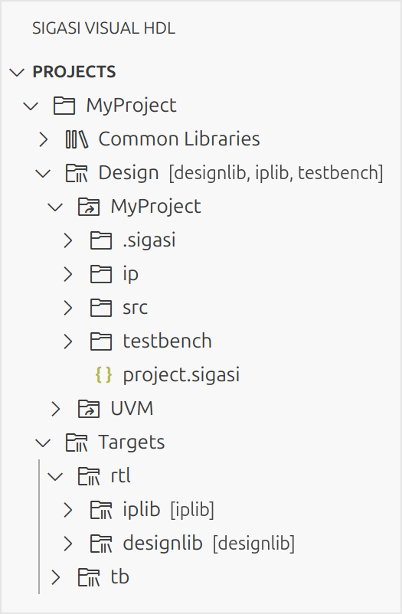Expand the Common Libraries node
Screen dimensions: 402x614
coord(43,139)
